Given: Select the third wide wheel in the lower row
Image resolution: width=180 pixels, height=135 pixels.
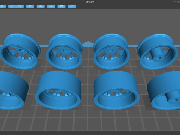Looking at the screenshot, I should pos(117,90).
